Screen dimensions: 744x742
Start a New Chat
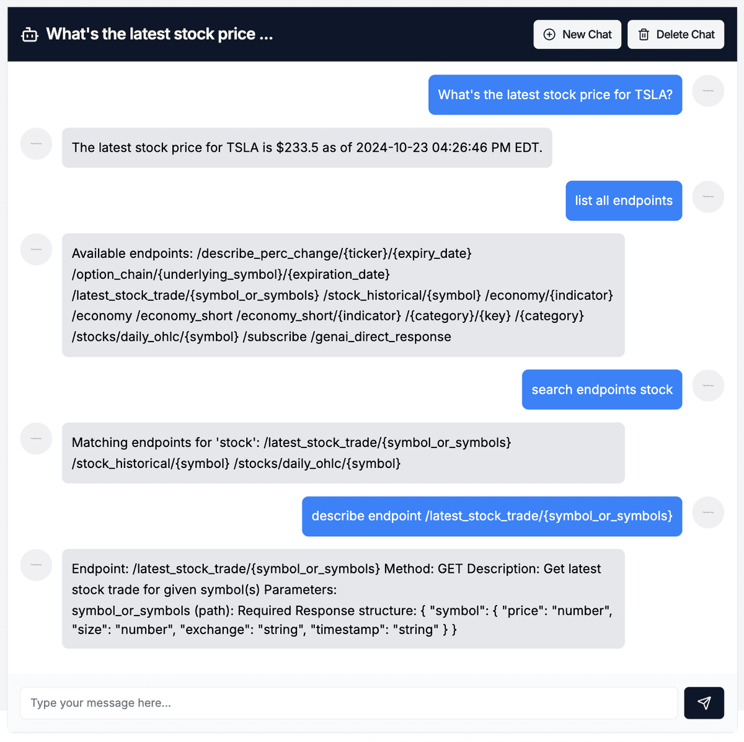(x=577, y=35)
